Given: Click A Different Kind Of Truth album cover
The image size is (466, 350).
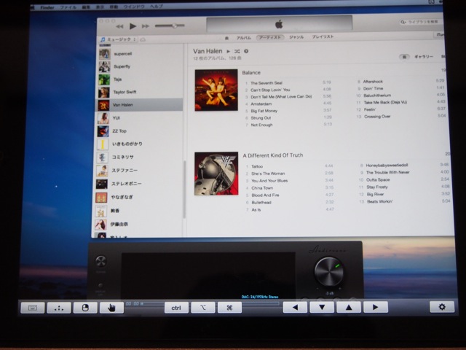Looking at the screenshot, I should [216, 174].
